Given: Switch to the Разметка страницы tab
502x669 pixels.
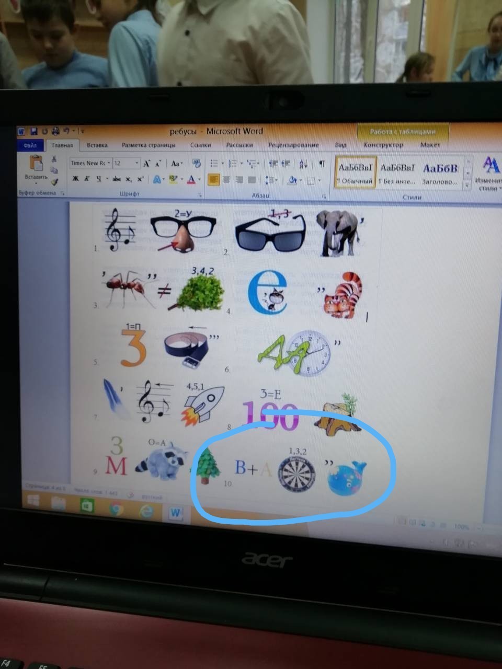Looking at the screenshot, I should (149, 145).
